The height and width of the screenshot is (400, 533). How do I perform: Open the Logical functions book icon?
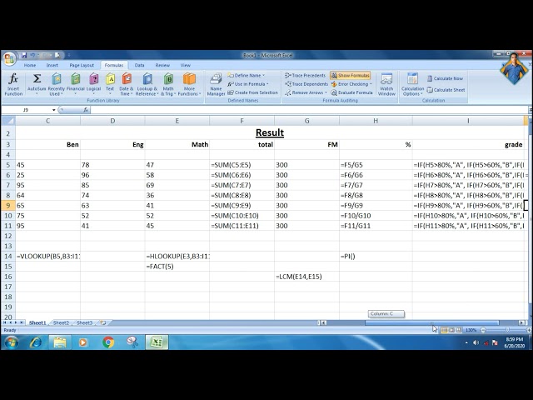[94, 79]
